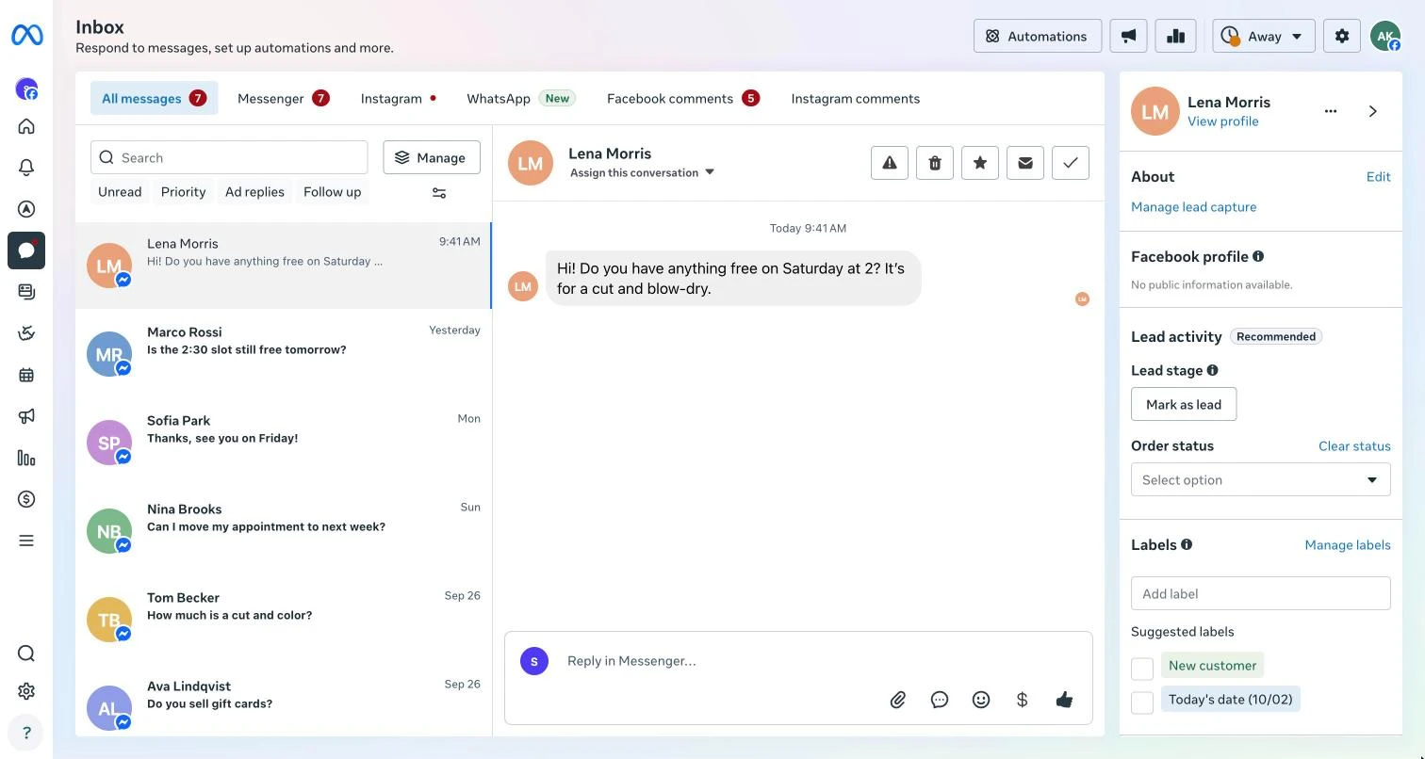Image resolution: width=1425 pixels, height=759 pixels.
Task: Open the Facebook comments tab
Action: (682, 98)
